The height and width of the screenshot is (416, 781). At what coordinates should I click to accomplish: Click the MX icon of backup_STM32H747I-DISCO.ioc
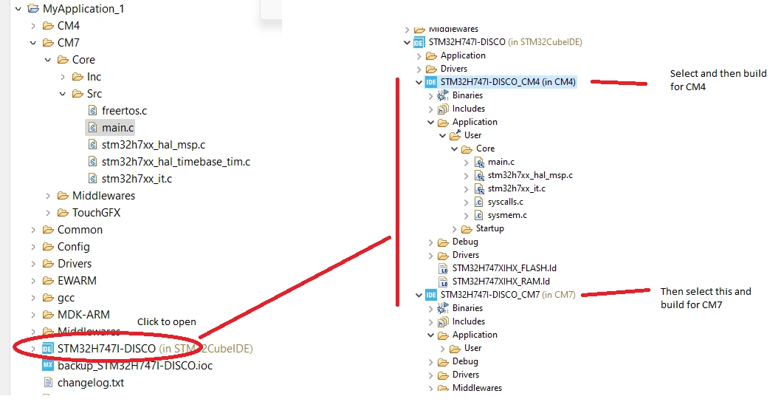[x=48, y=365]
